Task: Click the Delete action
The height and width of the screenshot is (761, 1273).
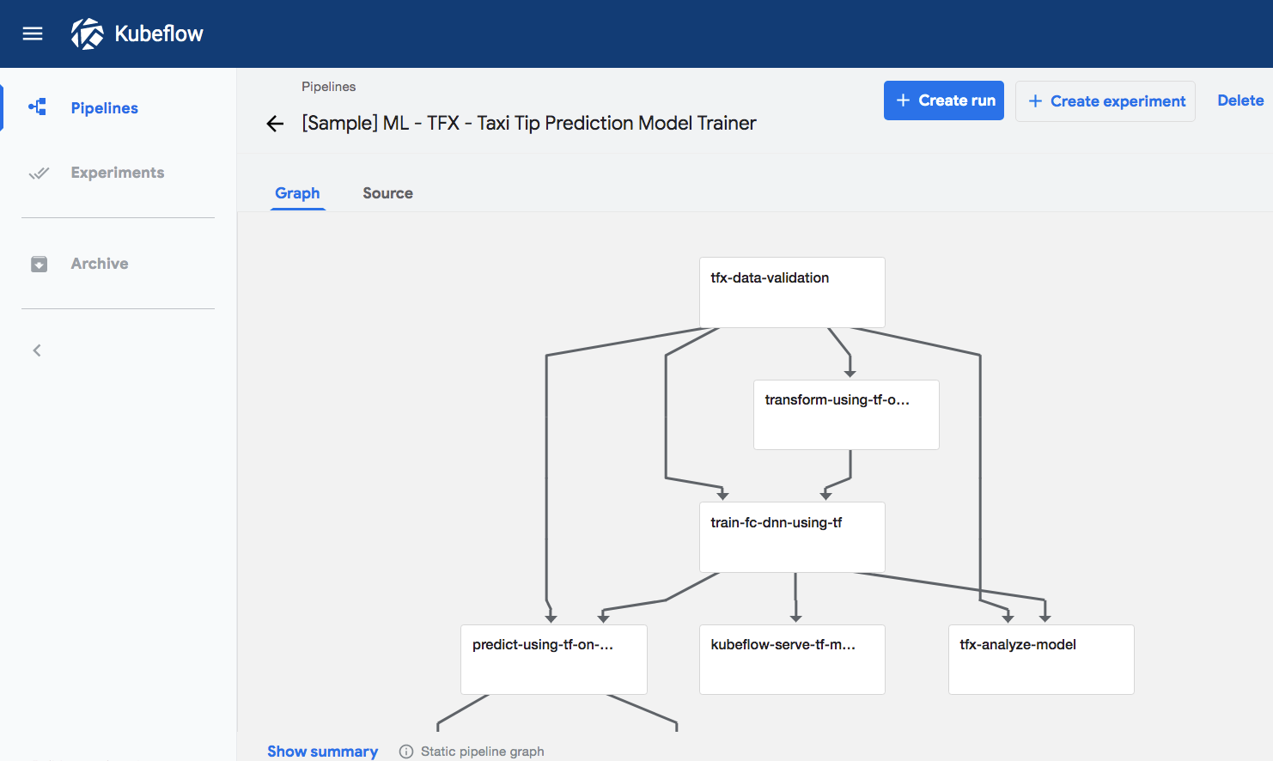Action: click(1239, 100)
